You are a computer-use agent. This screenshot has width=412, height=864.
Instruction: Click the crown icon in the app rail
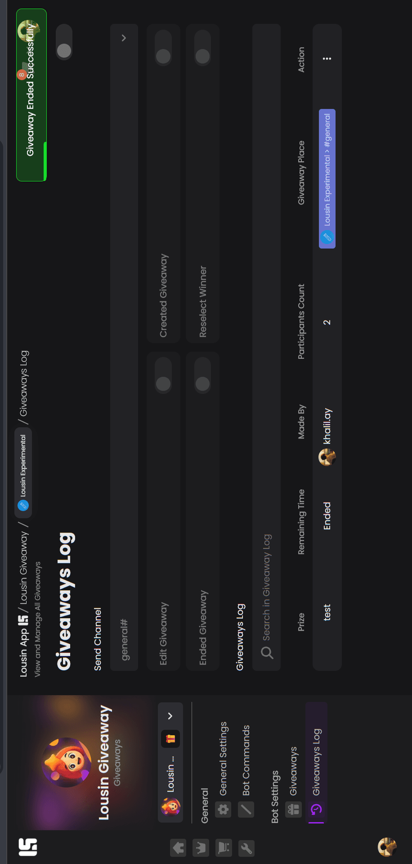coord(201,848)
